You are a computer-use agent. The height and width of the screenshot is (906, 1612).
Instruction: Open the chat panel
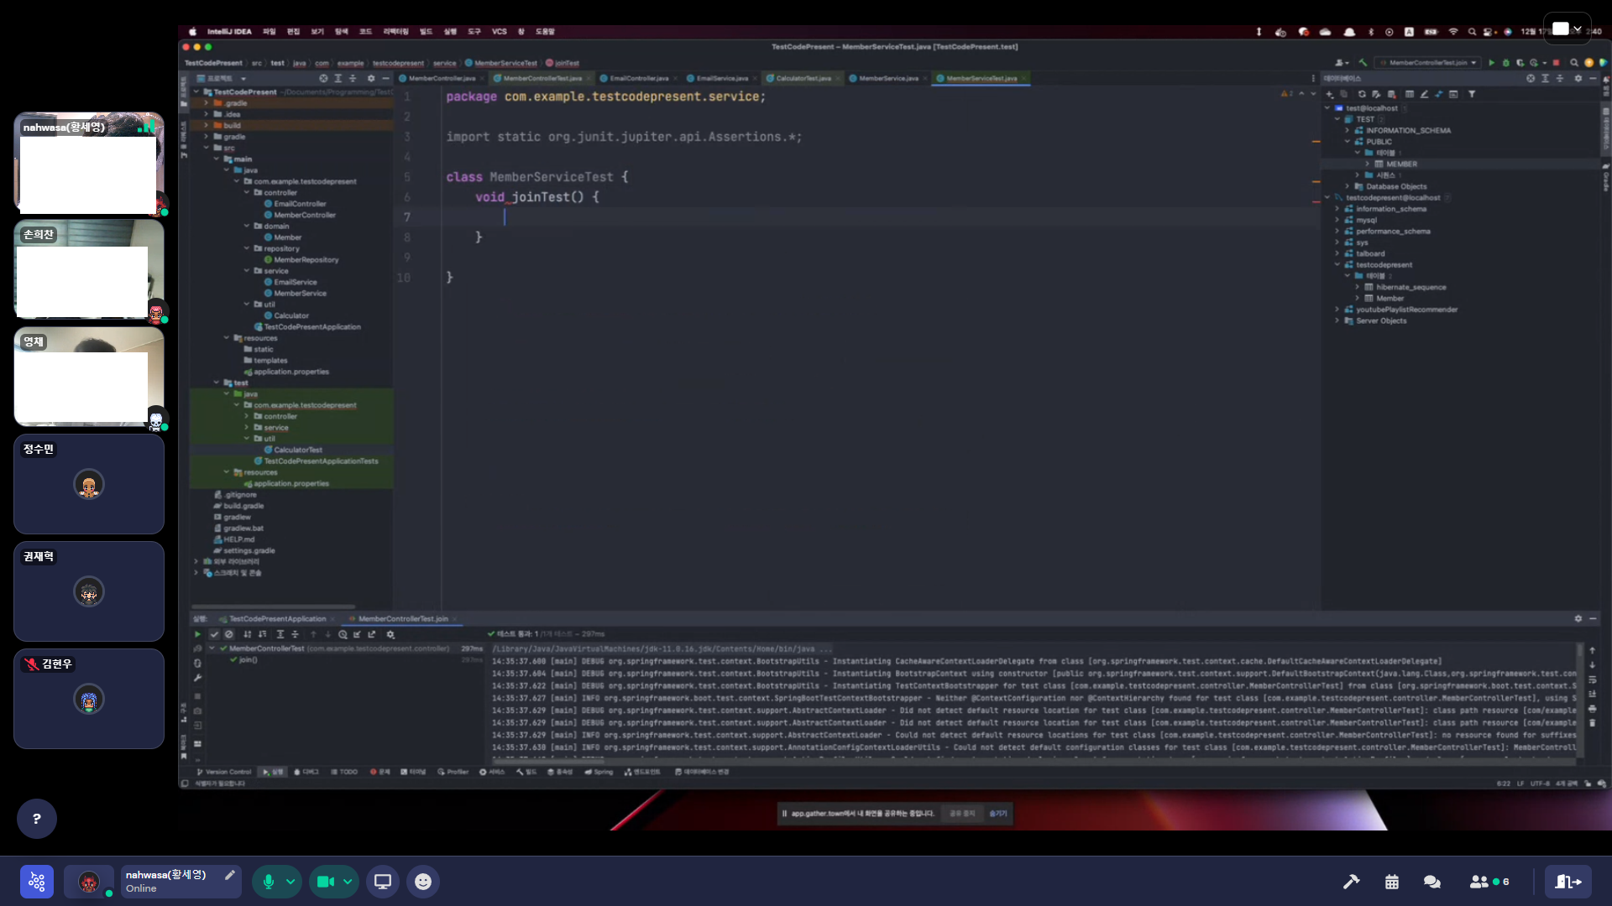(x=1432, y=882)
